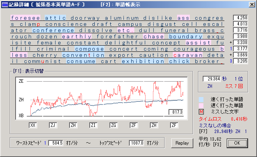Click the word 'boundary' highlighted blue

coord(186,36)
